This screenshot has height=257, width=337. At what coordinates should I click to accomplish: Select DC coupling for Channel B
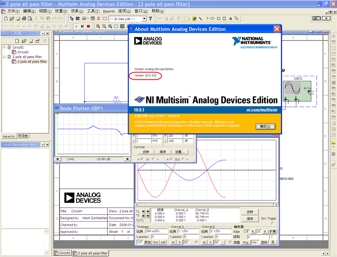tap(217, 242)
